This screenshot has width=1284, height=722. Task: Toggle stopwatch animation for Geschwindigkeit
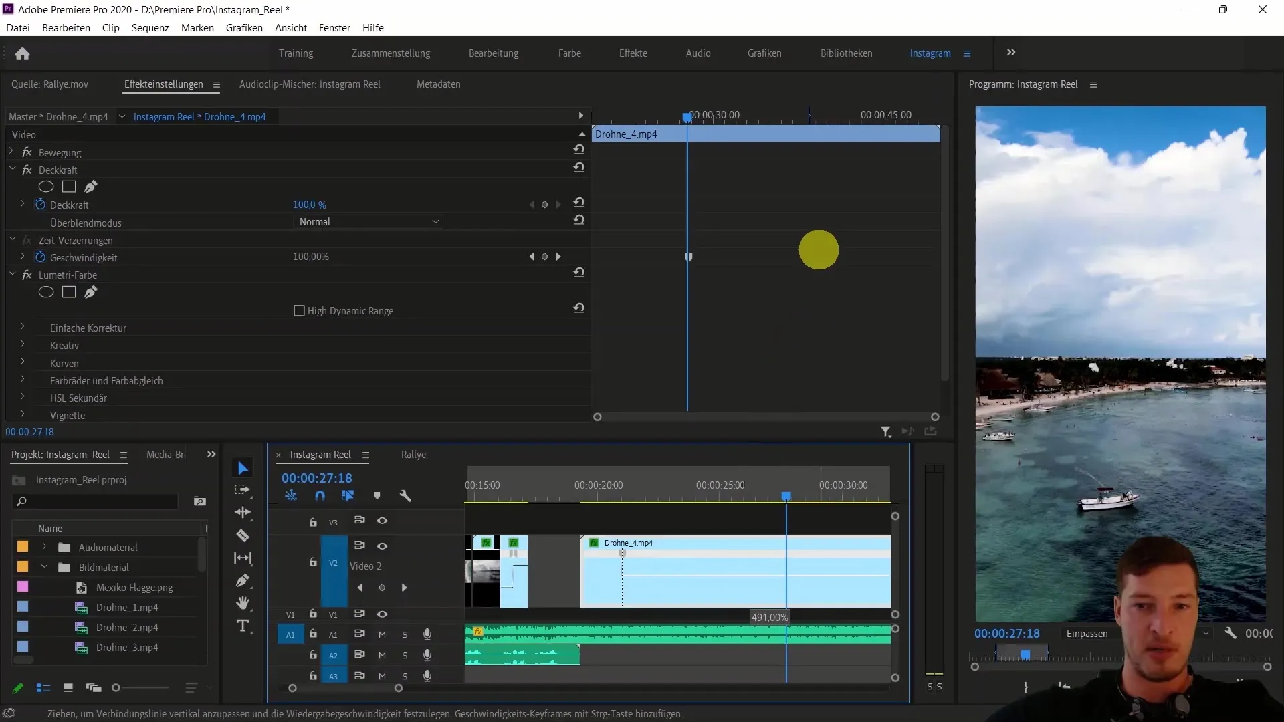40,257
